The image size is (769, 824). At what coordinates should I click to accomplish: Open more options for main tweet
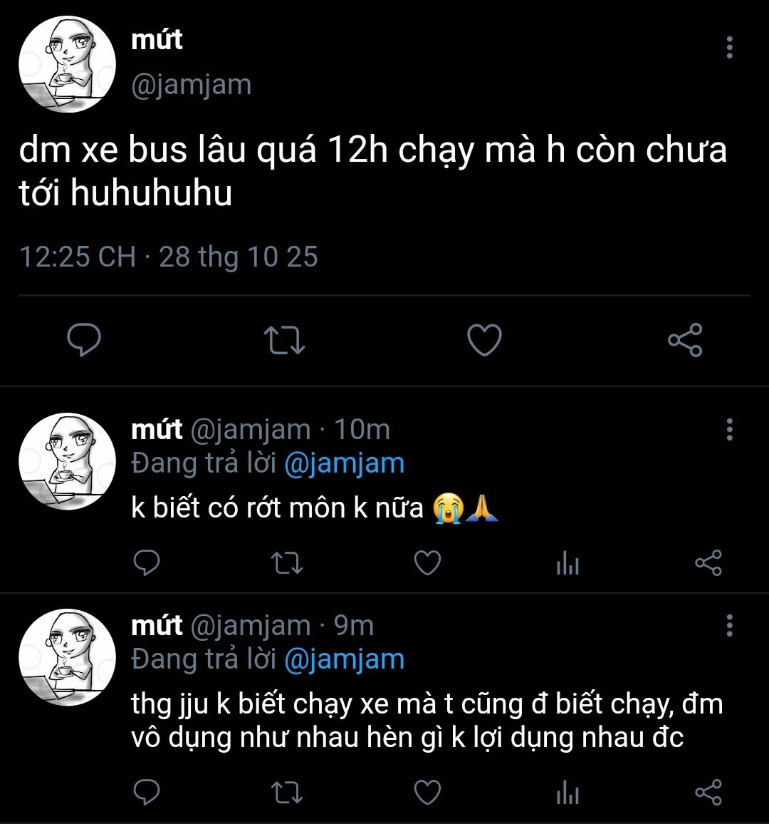(x=729, y=47)
